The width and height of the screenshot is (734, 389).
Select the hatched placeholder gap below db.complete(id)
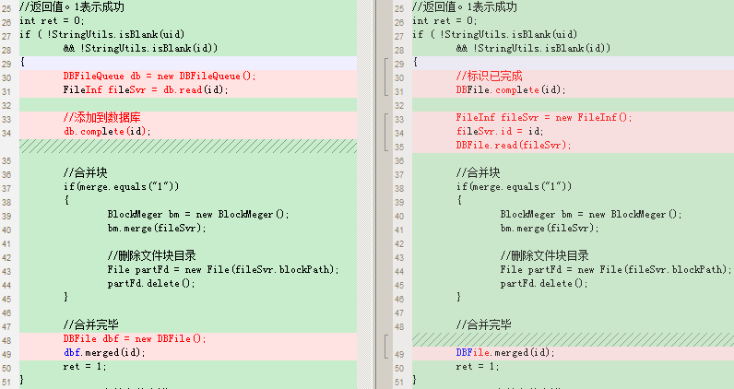point(188,146)
